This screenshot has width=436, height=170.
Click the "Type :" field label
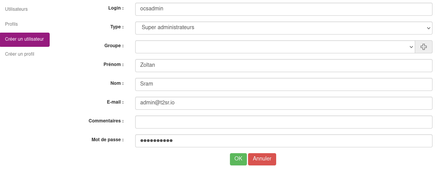[x=117, y=27]
